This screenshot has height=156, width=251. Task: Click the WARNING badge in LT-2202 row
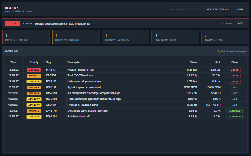34,76
